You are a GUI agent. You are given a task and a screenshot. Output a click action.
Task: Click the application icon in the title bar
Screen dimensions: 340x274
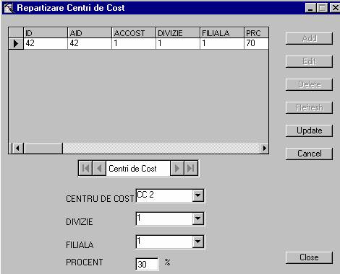9,8
